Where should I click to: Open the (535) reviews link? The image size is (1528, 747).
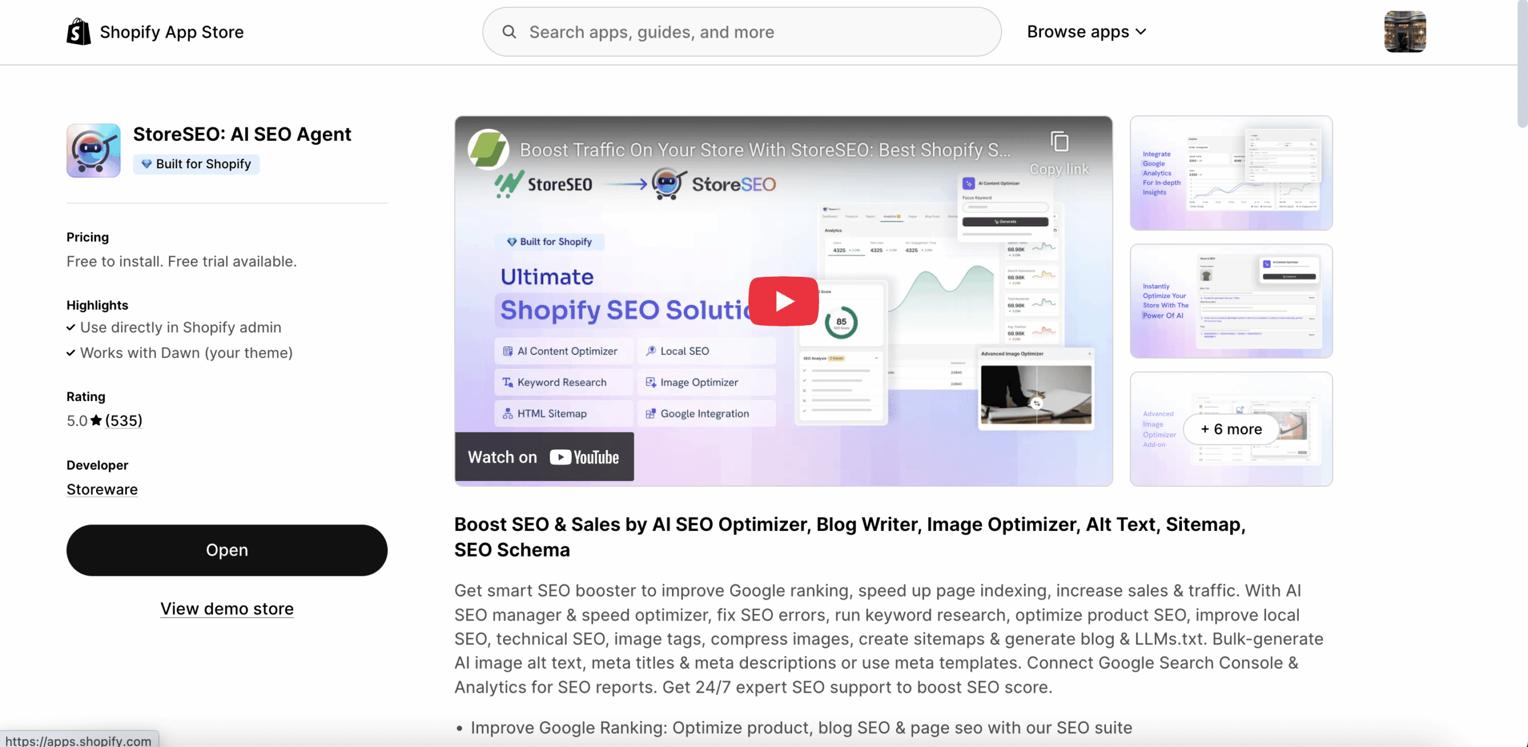point(123,420)
